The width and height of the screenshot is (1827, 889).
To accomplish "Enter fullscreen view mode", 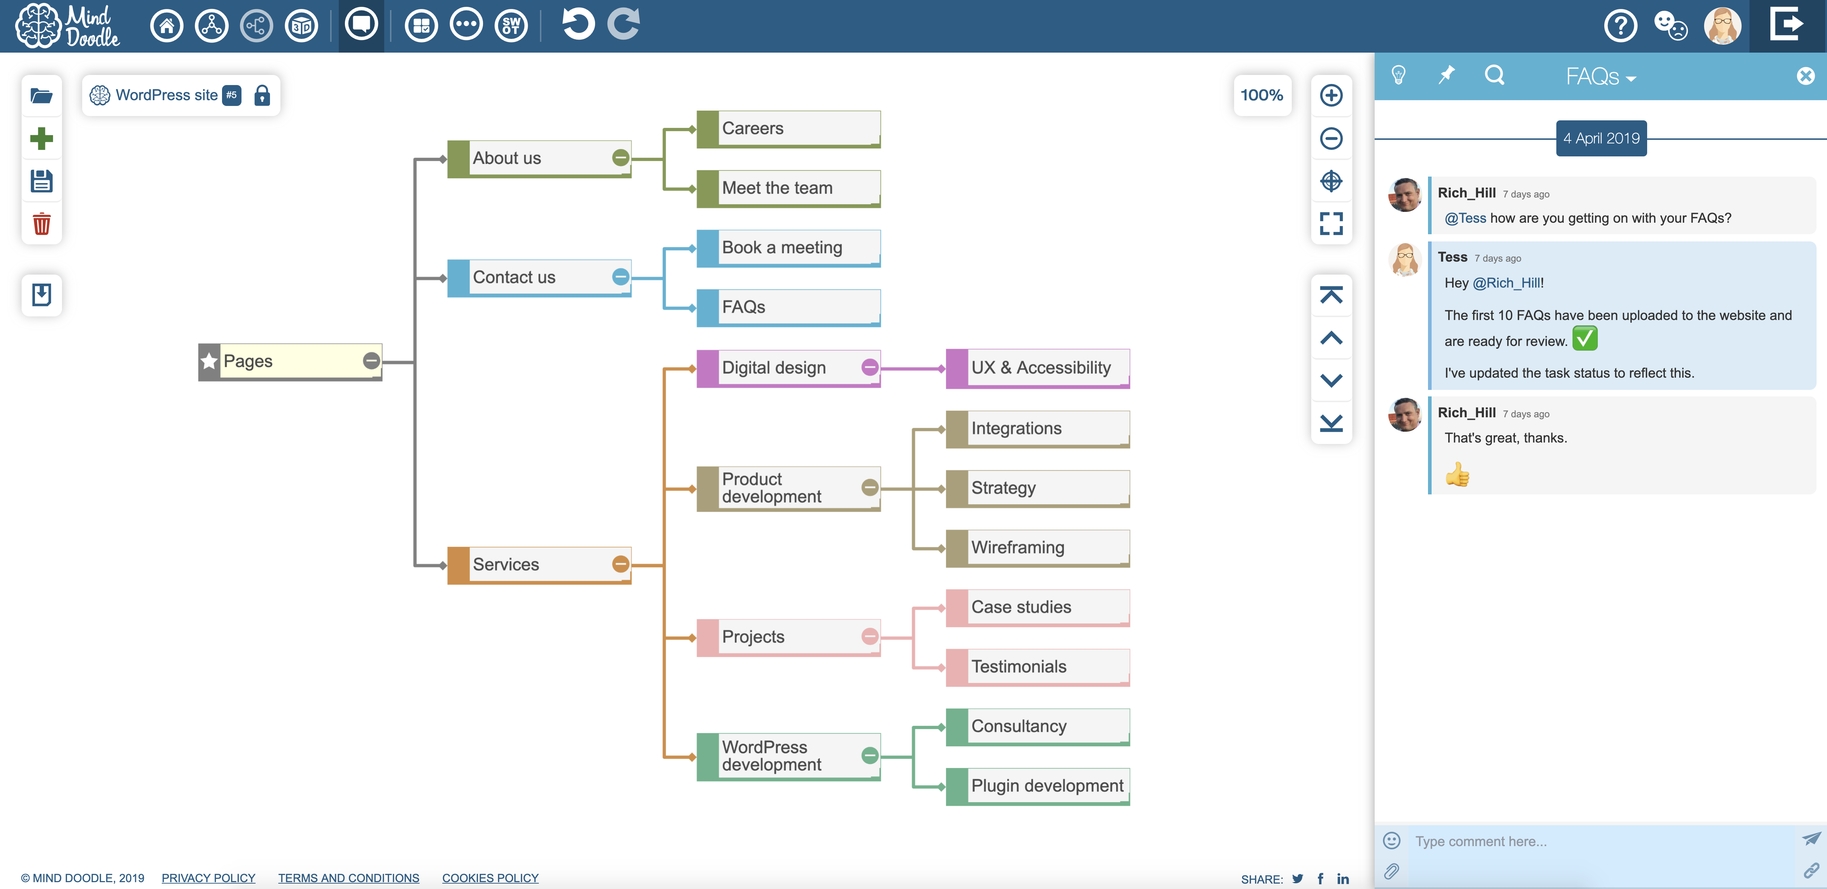I will [1331, 224].
